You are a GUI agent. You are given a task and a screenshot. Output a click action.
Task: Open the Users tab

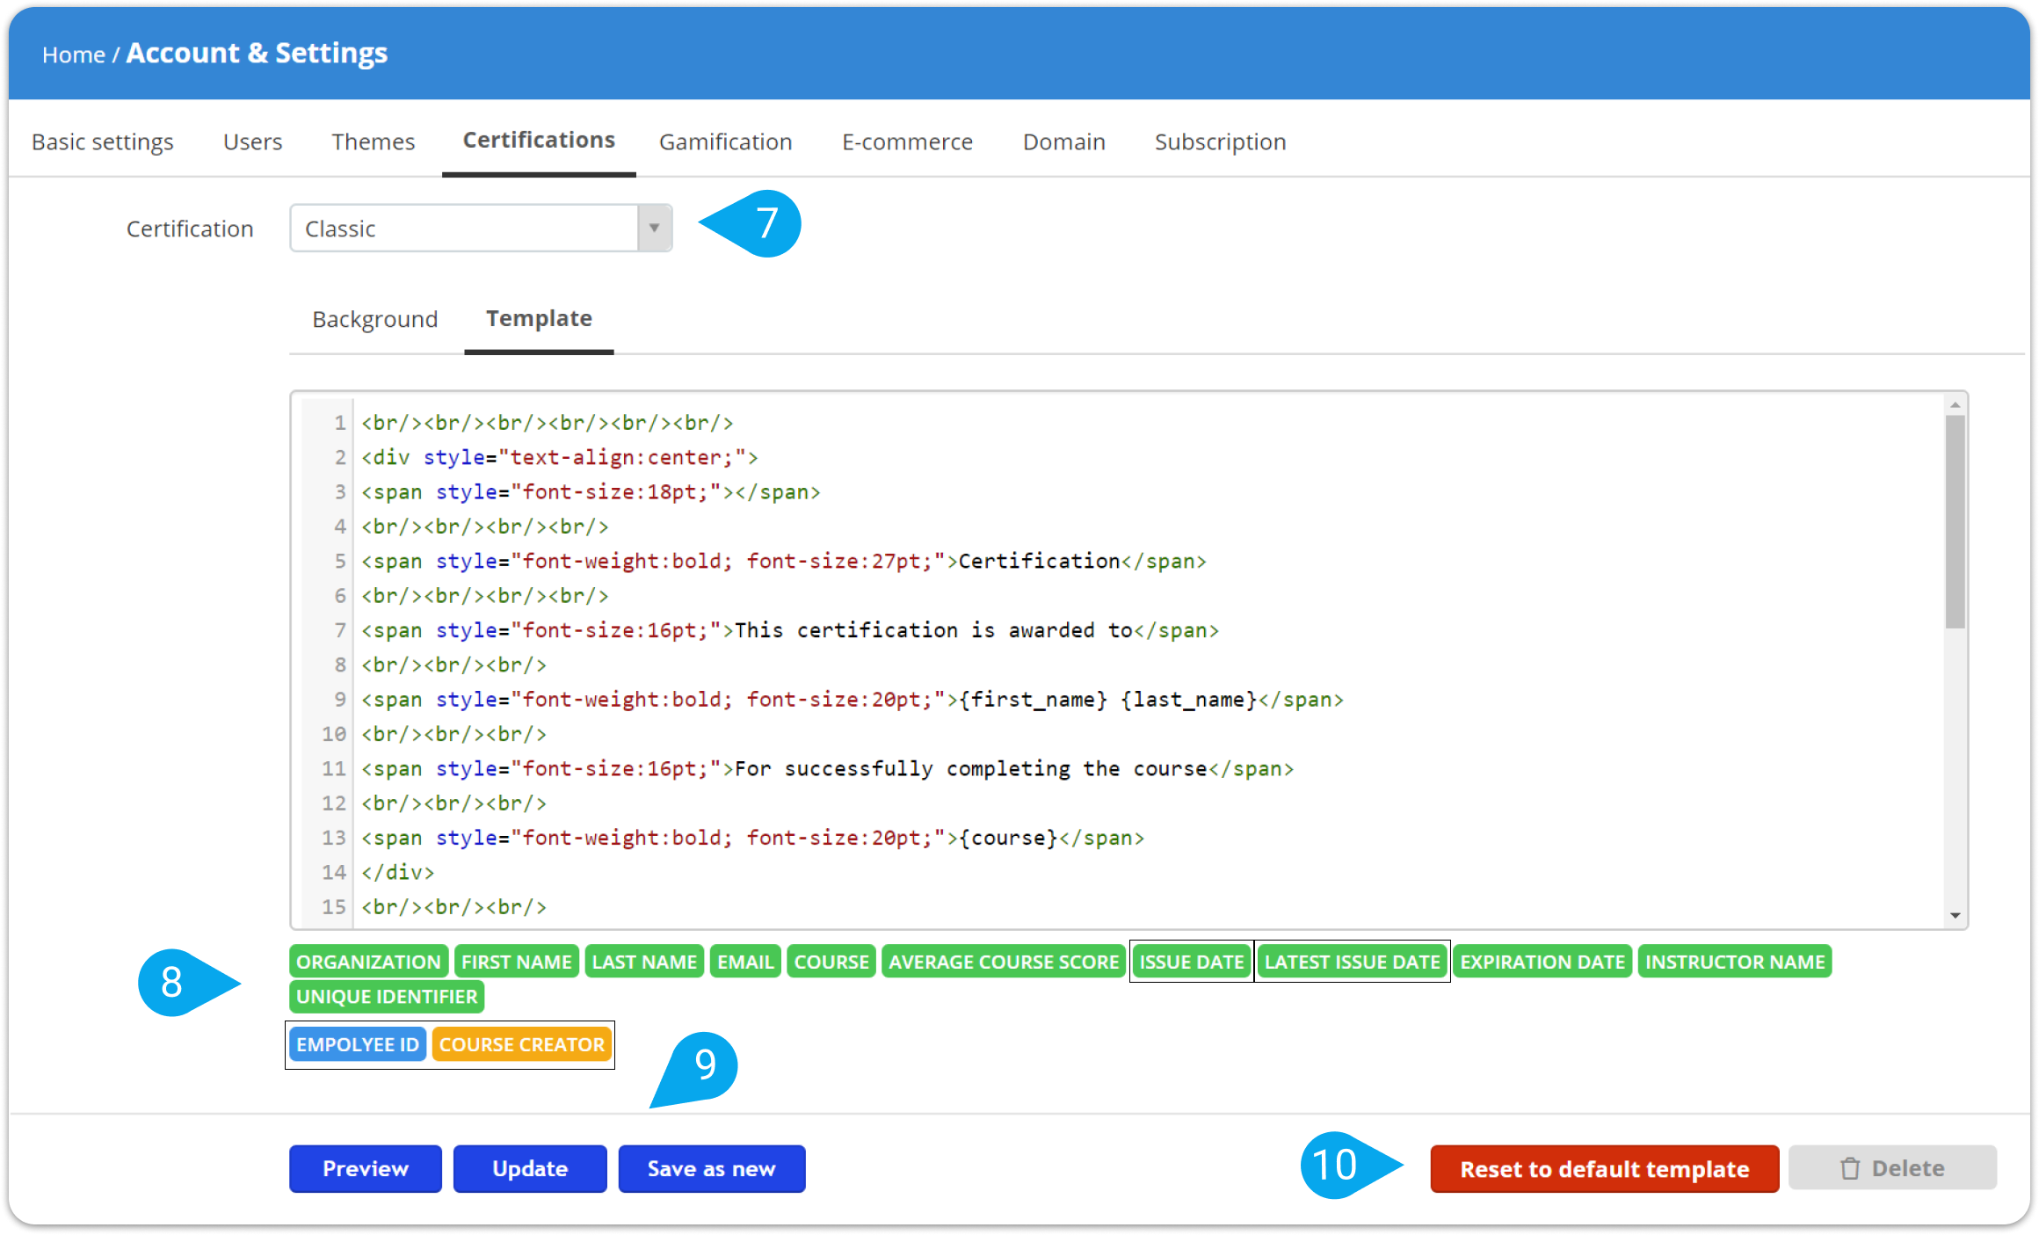[x=252, y=142]
